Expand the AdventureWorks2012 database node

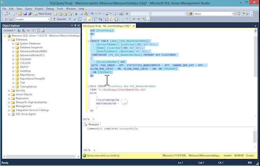tap(13, 55)
